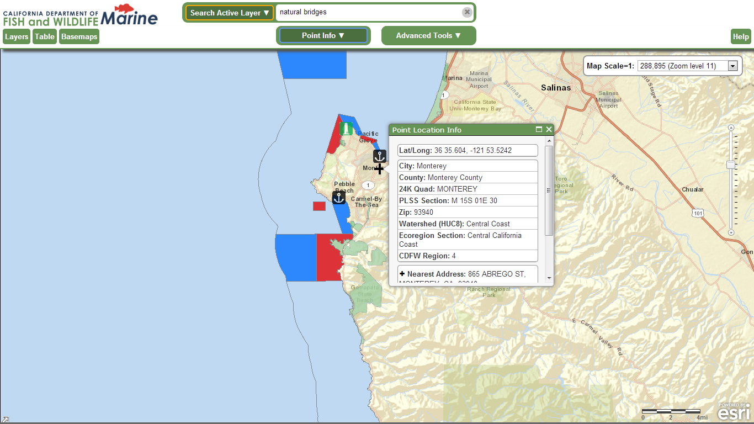Maximize the Point Location Info popup
The image size is (754, 424).
point(539,130)
